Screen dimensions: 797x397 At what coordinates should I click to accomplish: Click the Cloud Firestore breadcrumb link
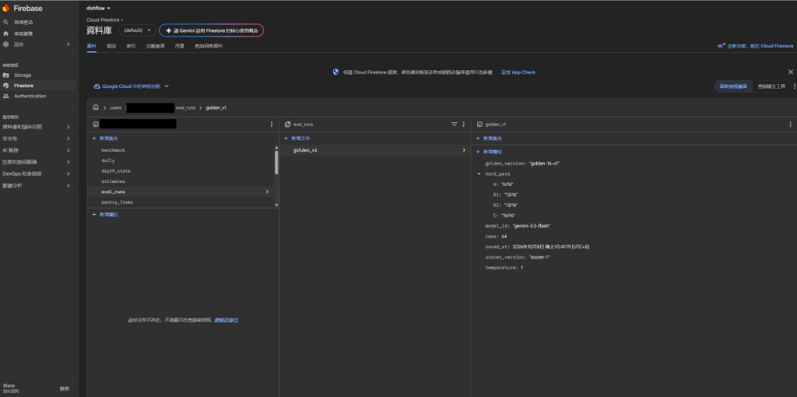pyautogui.click(x=104, y=19)
